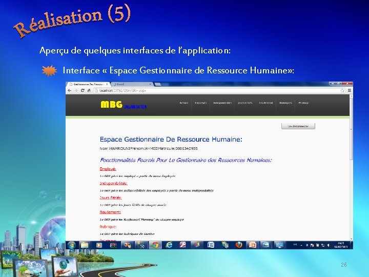
Task: Open the Accueil menu item
Action: tap(184, 103)
